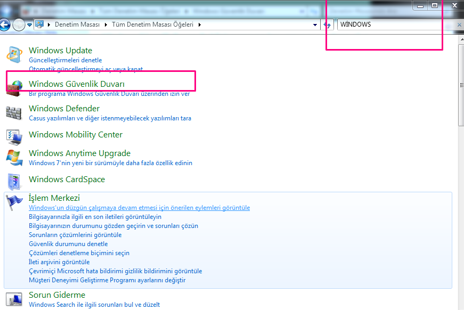Click the Windows Güvenlik Duvarı firewall icon
The height and width of the screenshot is (310, 464).
(14, 88)
